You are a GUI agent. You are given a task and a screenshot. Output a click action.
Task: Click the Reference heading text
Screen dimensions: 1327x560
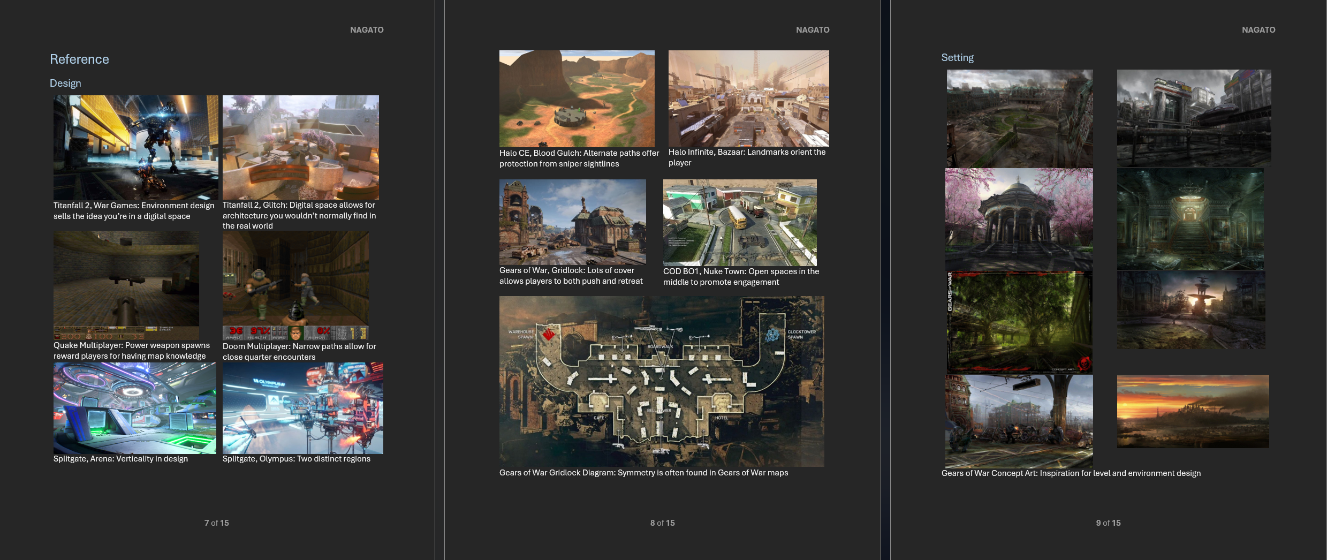click(79, 59)
